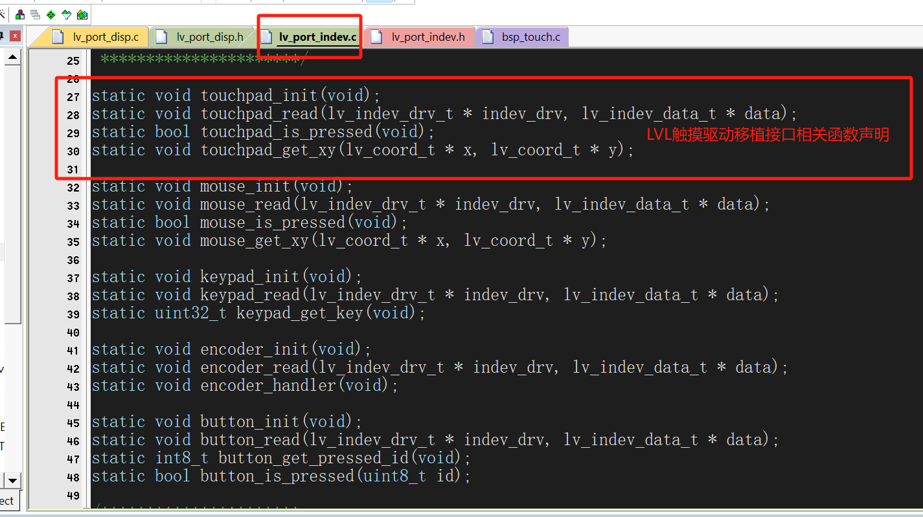Image resolution: width=923 pixels, height=517 pixels.
Task: Open the Manage Project Items blocks icon
Action: pos(20,14)
